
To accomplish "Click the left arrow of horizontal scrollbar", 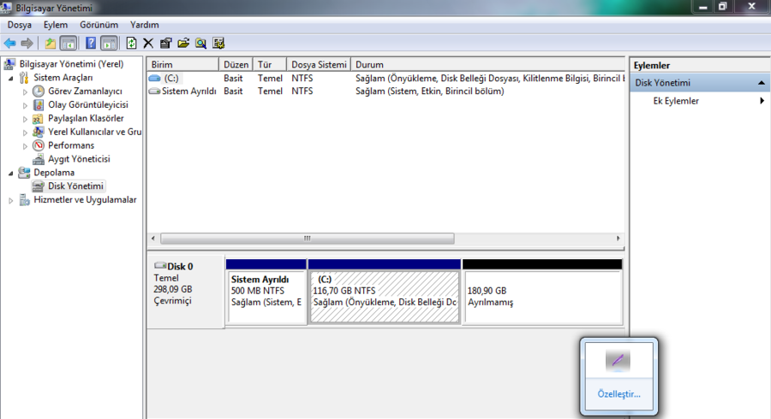I will [153, 239].
